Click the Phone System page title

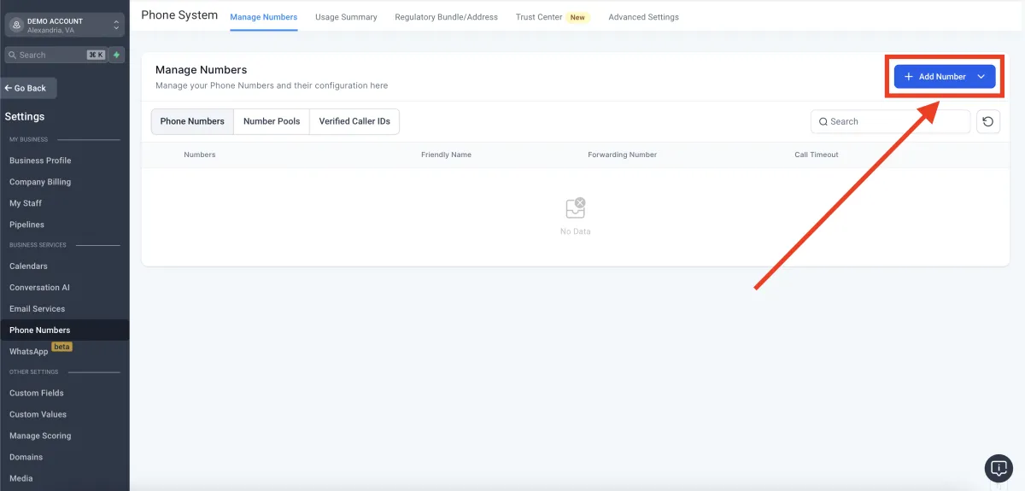pos(179,15)
